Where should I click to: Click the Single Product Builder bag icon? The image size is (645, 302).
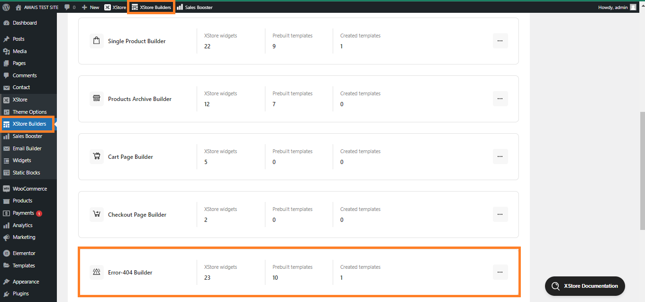pyautogui.click(x=97, y=41)
